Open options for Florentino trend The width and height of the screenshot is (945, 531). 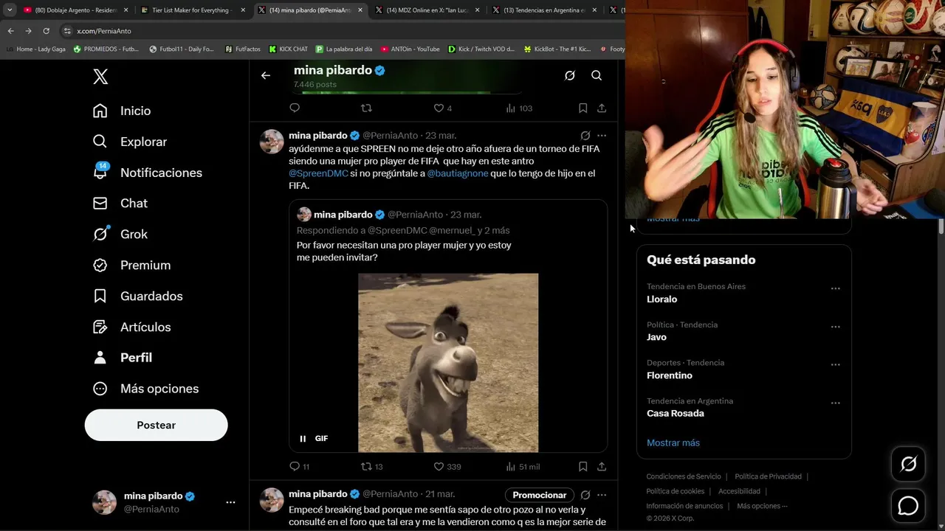(x=836, y=364)
